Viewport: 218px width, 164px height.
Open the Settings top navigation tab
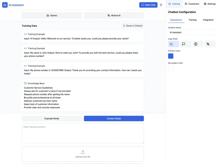[x=210, y=4]
